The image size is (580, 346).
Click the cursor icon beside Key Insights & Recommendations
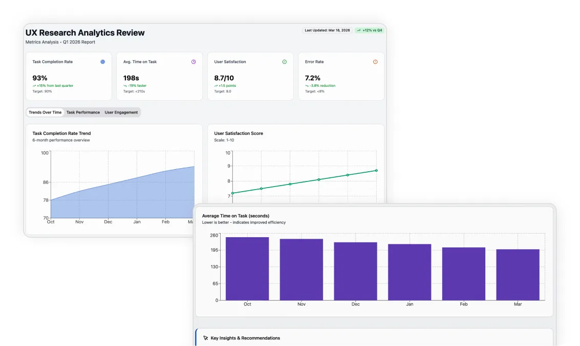tap(206, 338)
